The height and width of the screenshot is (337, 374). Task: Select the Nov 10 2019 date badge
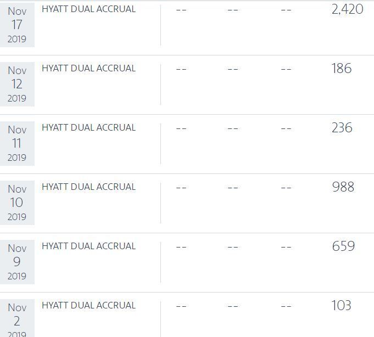(17, 203)
